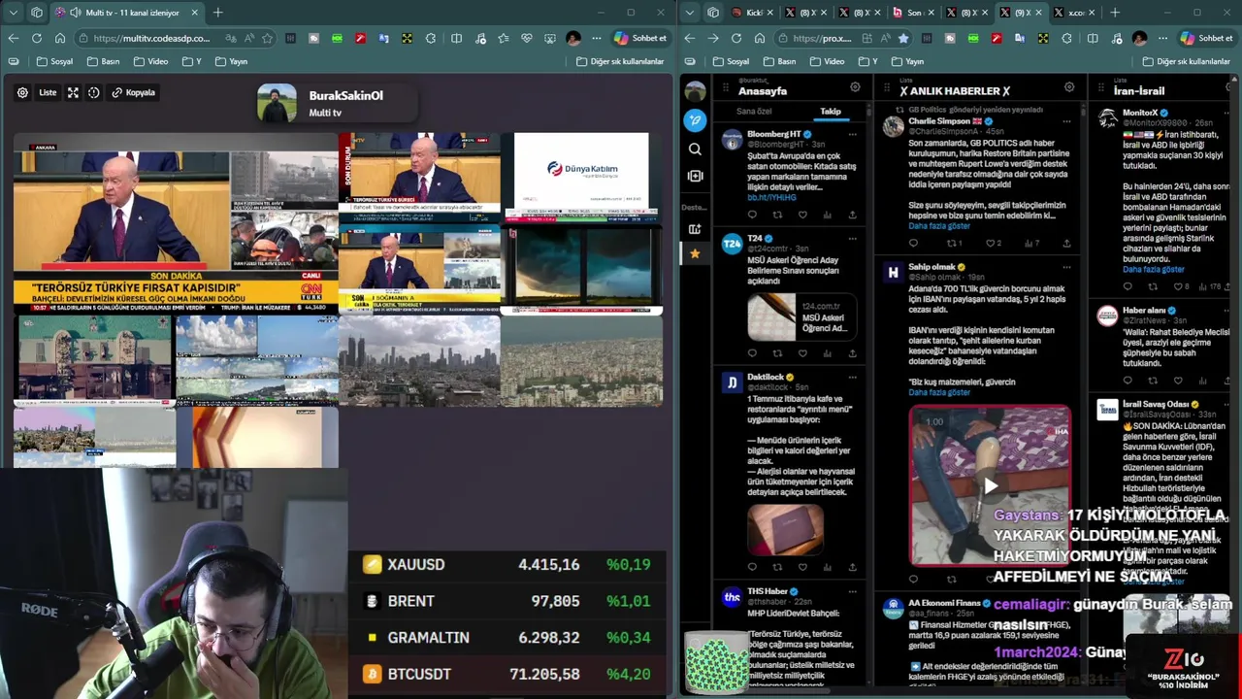
Task: Select the Dünya Katılım stream tile
Action: (581, 177)
